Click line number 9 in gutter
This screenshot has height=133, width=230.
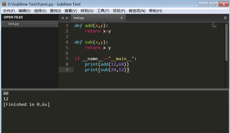(x=67, y=70)
